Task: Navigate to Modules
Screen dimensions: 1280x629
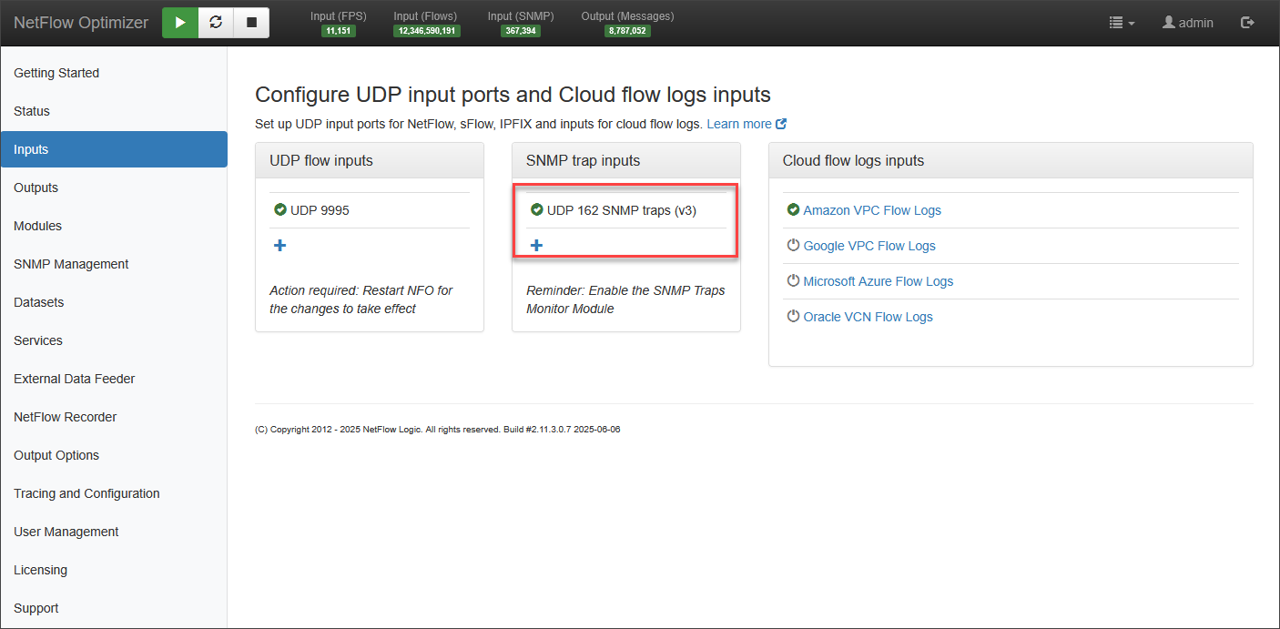Action: click(x=114, y=226)
